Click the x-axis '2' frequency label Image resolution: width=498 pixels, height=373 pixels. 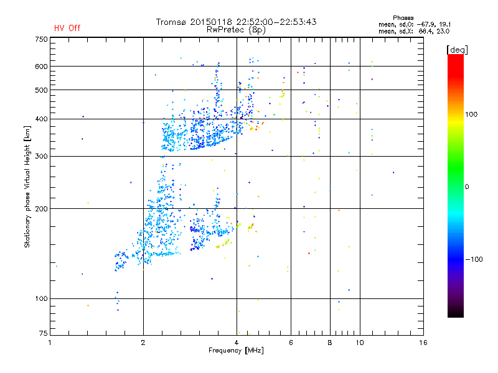(x=143, y=343)
